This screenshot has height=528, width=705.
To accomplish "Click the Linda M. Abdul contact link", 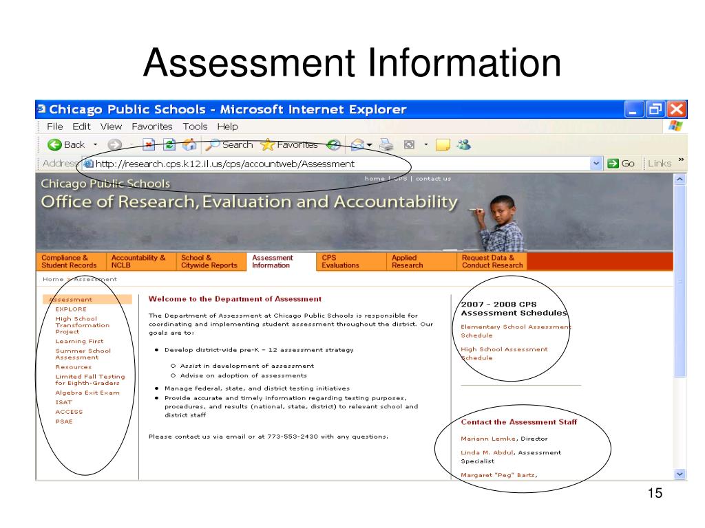I will pyautogui.click(x=487, y=452).
